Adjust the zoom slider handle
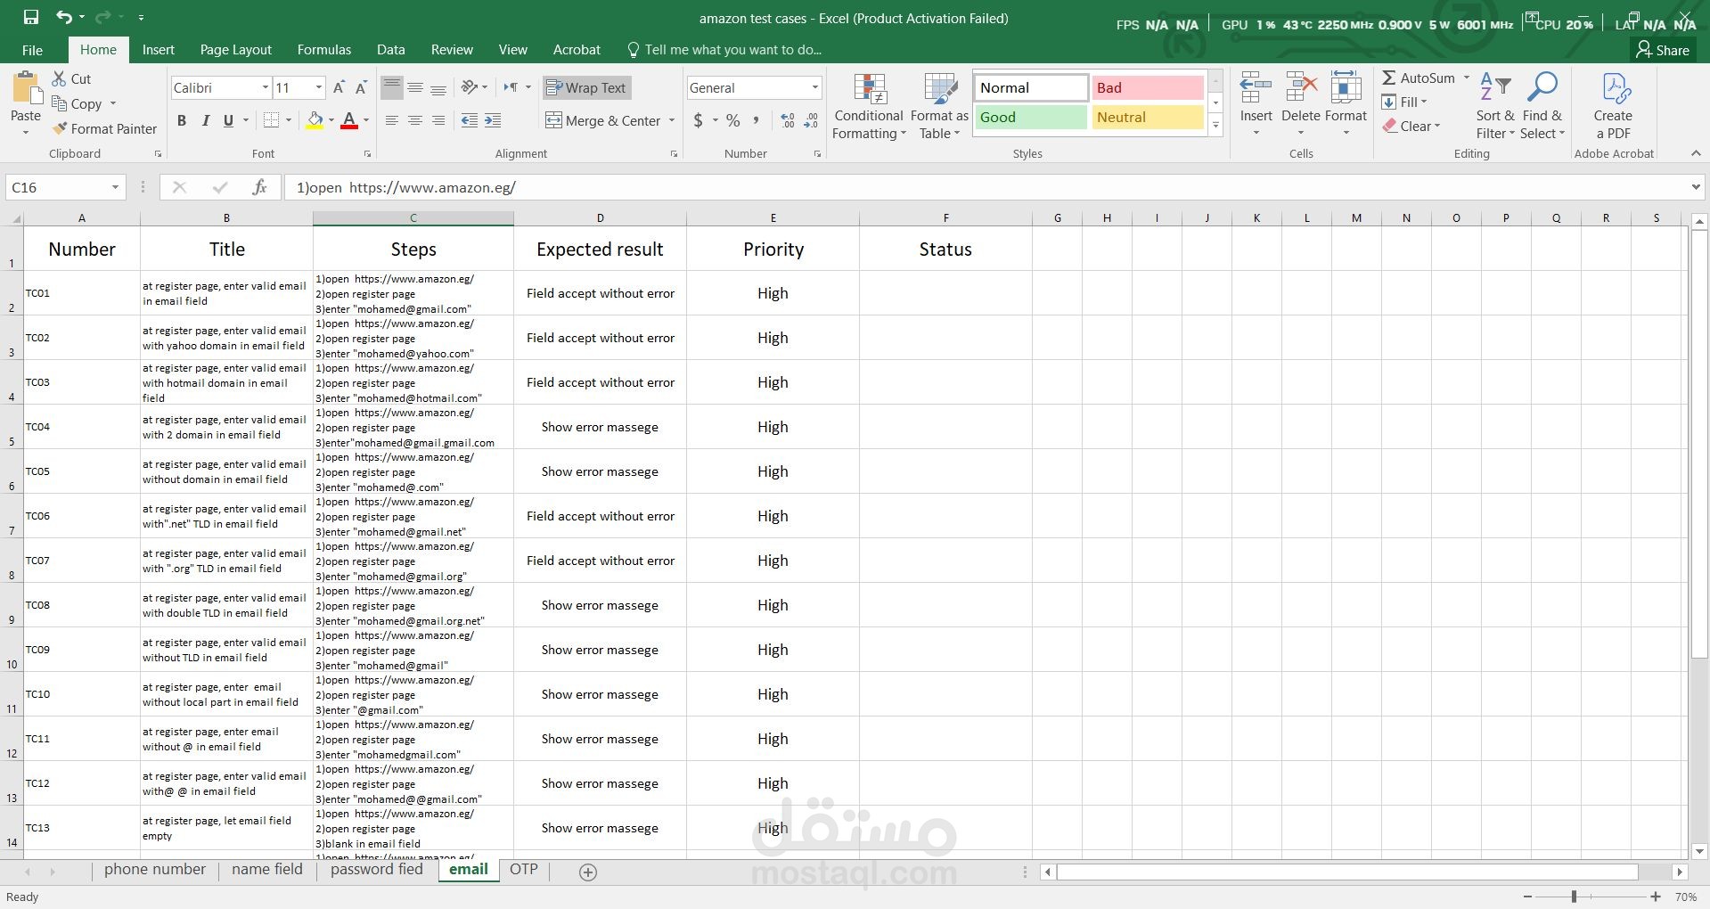1710x909 pixels. point(1574,897)
